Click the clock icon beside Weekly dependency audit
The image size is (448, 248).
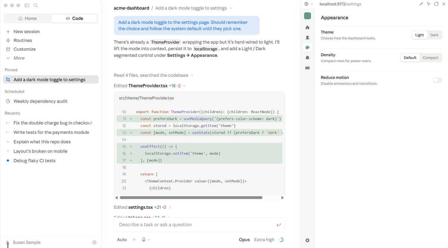click(8, 101)
